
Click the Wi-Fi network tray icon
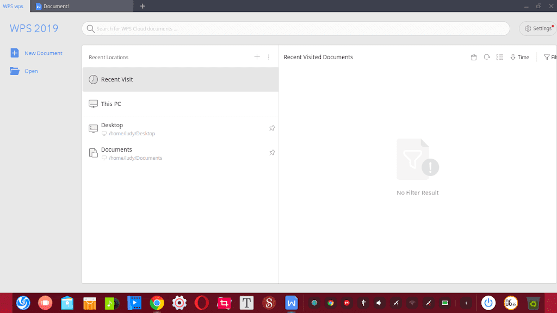click(x=412, y=303)
